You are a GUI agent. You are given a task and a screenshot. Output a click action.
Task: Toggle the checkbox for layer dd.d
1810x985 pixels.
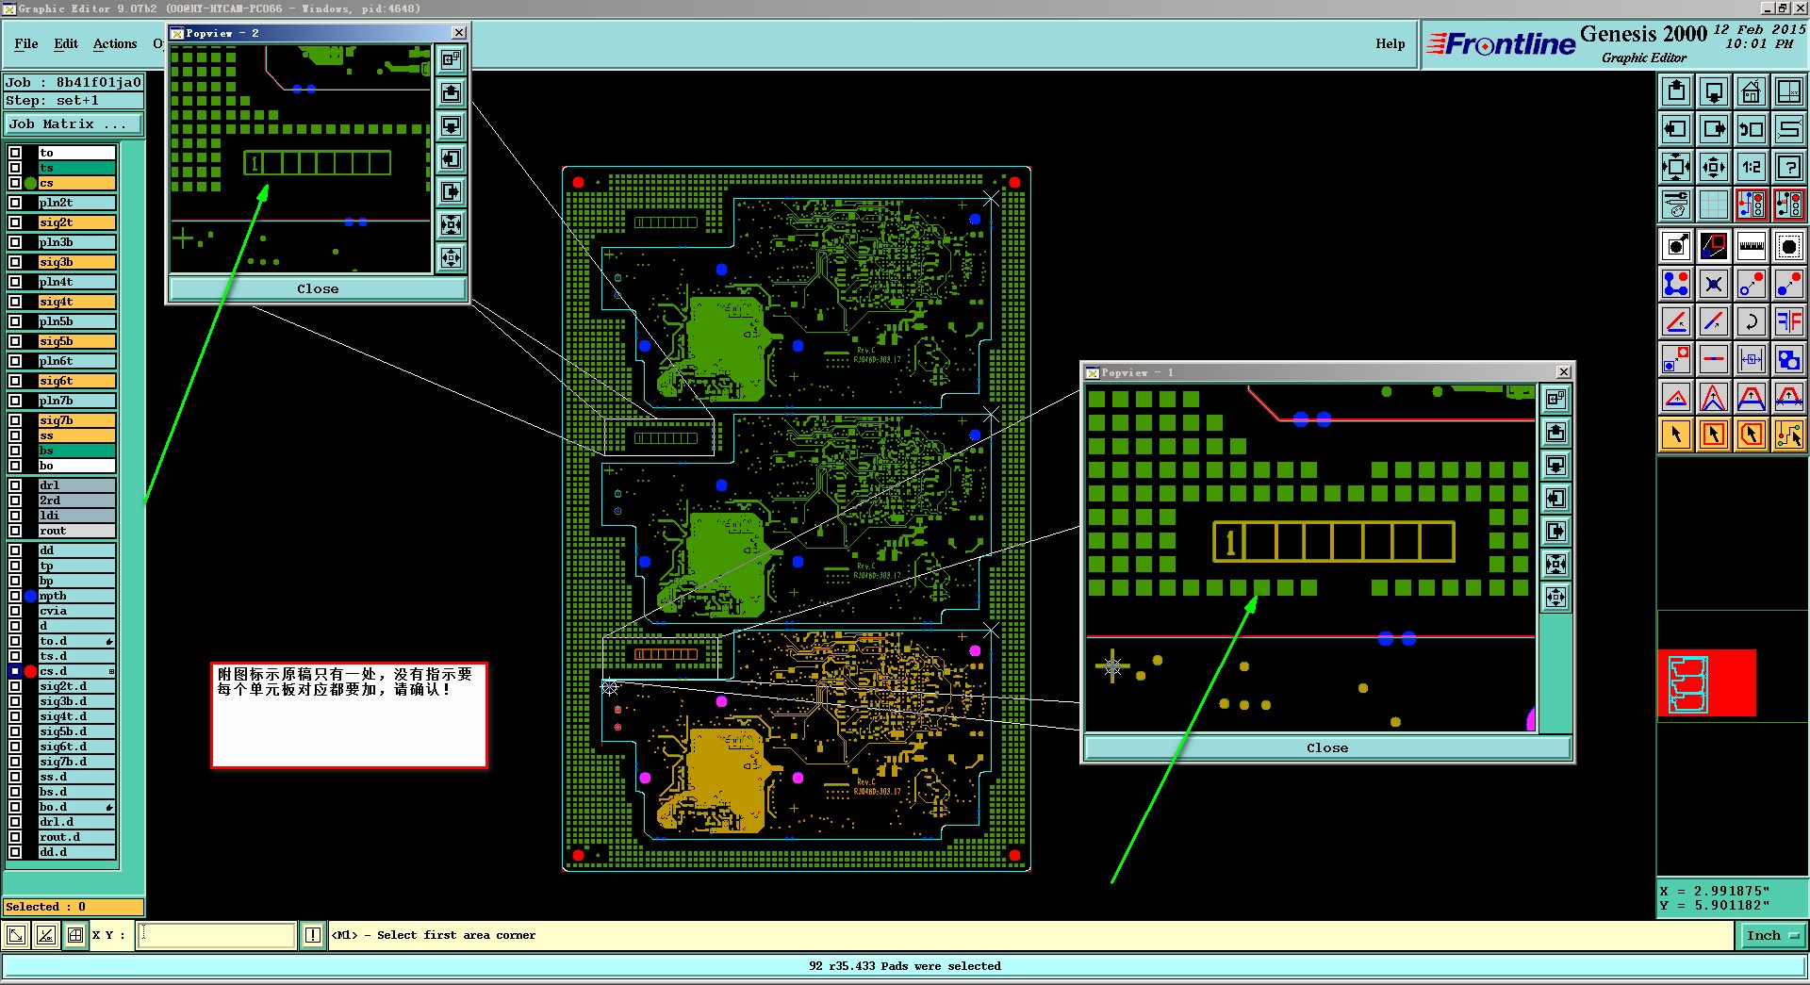(15, 852)
